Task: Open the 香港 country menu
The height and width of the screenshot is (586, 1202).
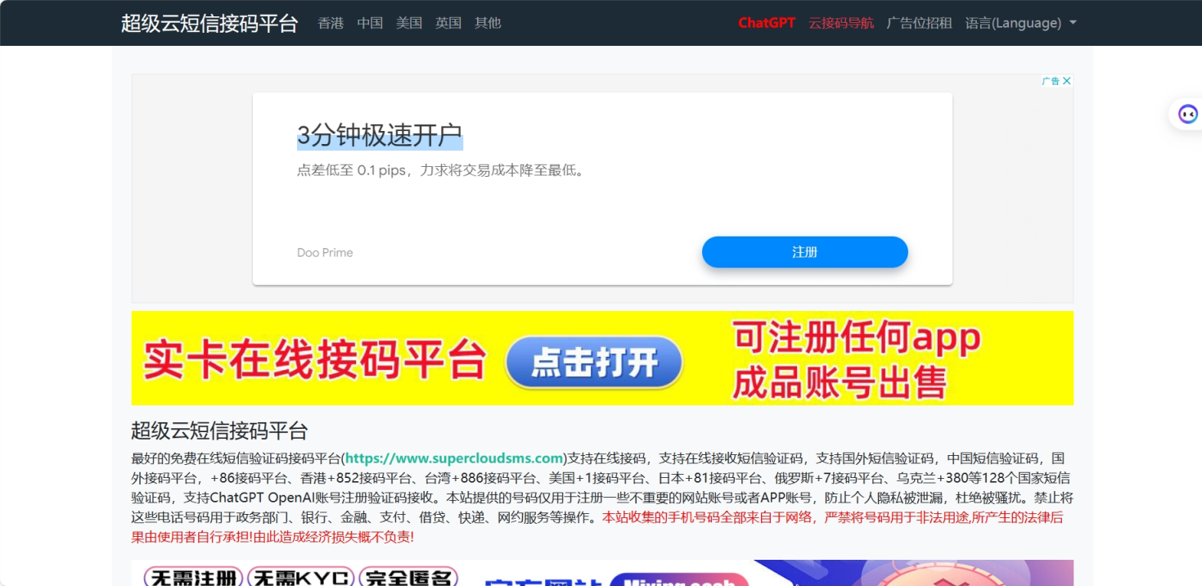Action: [x=330, y=23]
